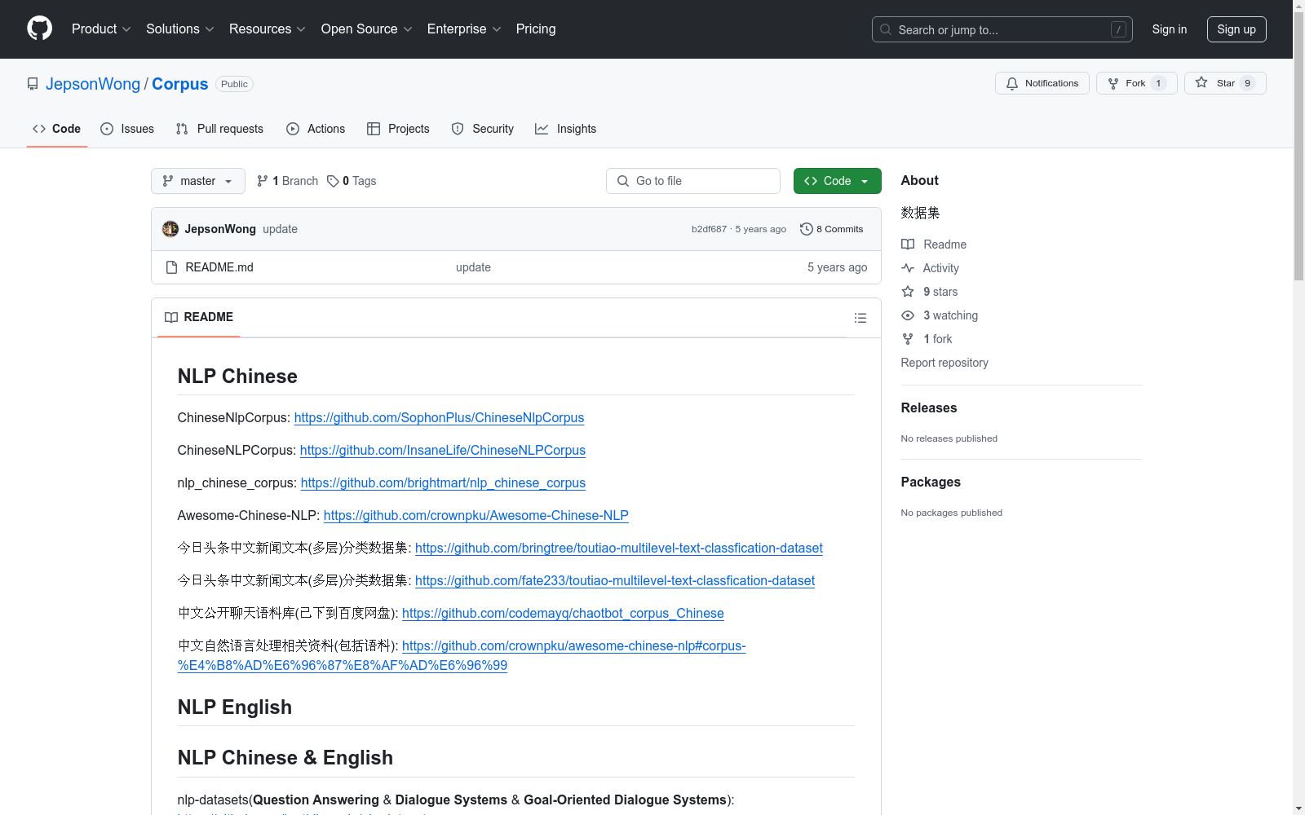Click the Star button's star icon
The height and width of the screenshot is (815, 1305).
pos(1201,82)
